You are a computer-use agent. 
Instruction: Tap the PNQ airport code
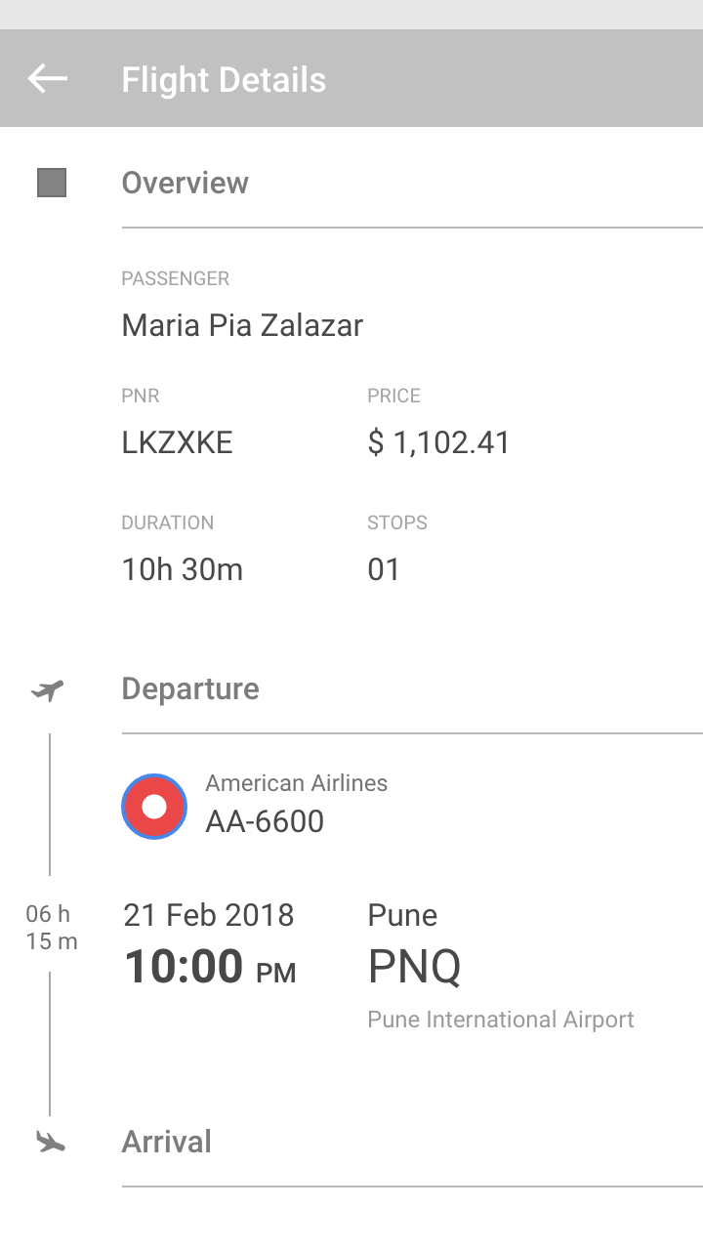pos(414,968)
